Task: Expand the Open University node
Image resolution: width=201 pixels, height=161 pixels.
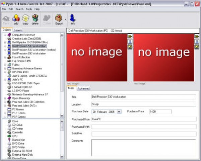Action: (5, 98)
